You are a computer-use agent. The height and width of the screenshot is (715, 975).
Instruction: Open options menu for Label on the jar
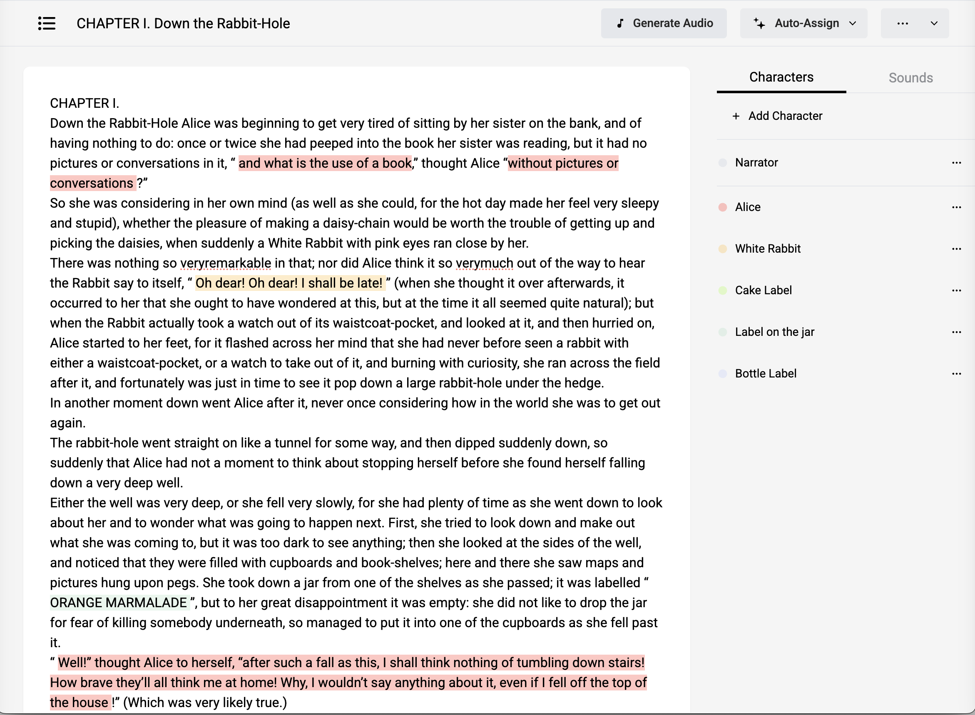click(x=957, y=332)
